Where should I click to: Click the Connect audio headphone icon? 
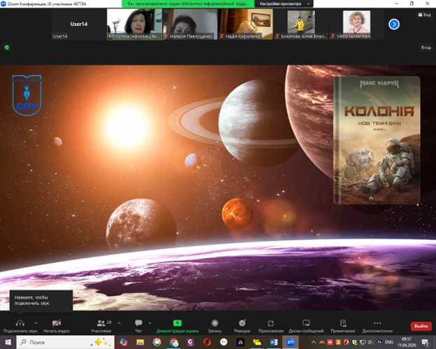pos(20,322)
